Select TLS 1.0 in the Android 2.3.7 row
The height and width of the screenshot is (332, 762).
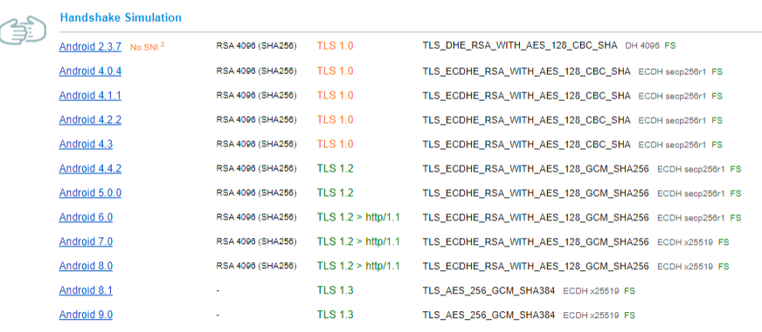(335, 46)
